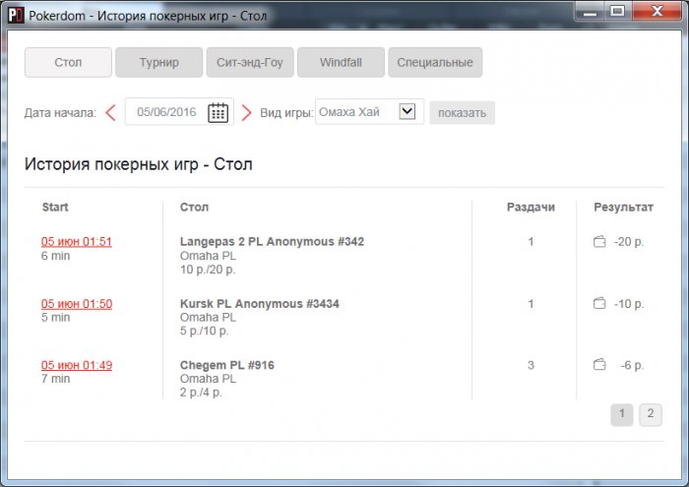
Task: Click result value -6 р.
Action: click(x=632, y=365)
